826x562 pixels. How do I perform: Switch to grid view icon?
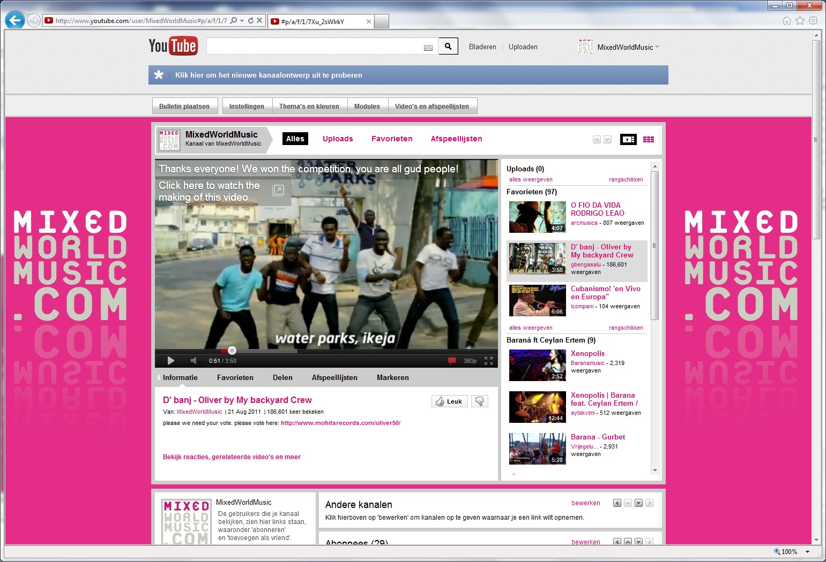[649, 140]
